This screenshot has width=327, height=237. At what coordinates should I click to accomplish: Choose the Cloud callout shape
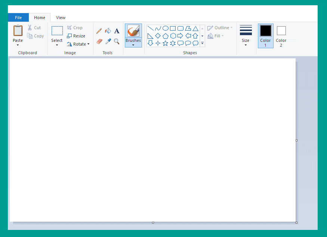195,43
